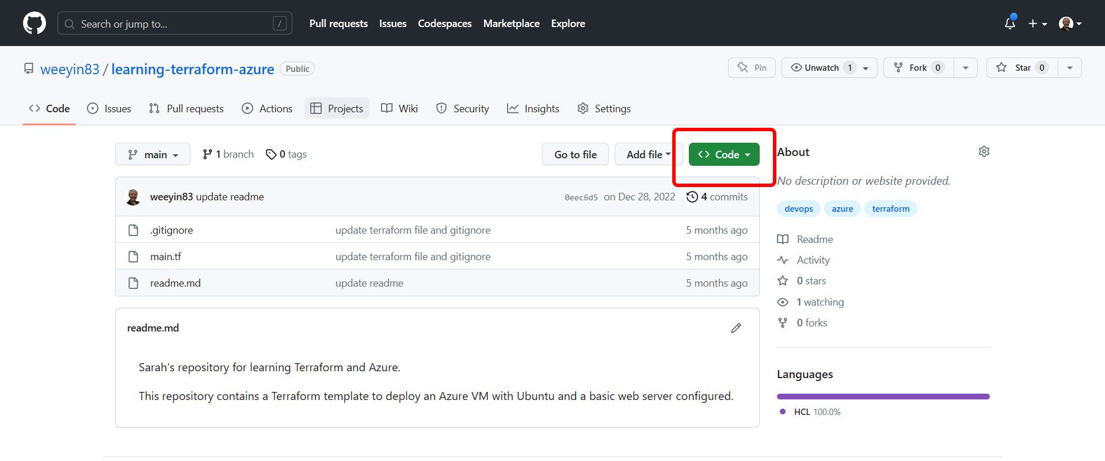Open the green Code dropdown button
Image resolution: width=1105 pixels, height=461 pixels.
(x=724, y=154)
